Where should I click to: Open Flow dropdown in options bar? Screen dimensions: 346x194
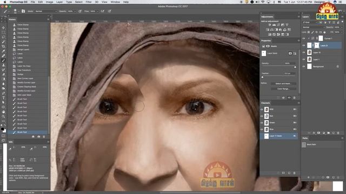pos(97,11)
